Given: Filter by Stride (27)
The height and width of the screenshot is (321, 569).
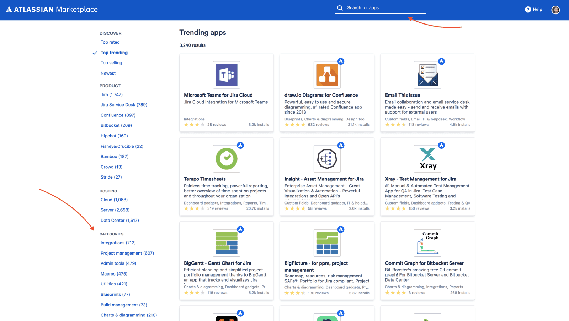Looking at the screenshot, I should click(111, 177).
